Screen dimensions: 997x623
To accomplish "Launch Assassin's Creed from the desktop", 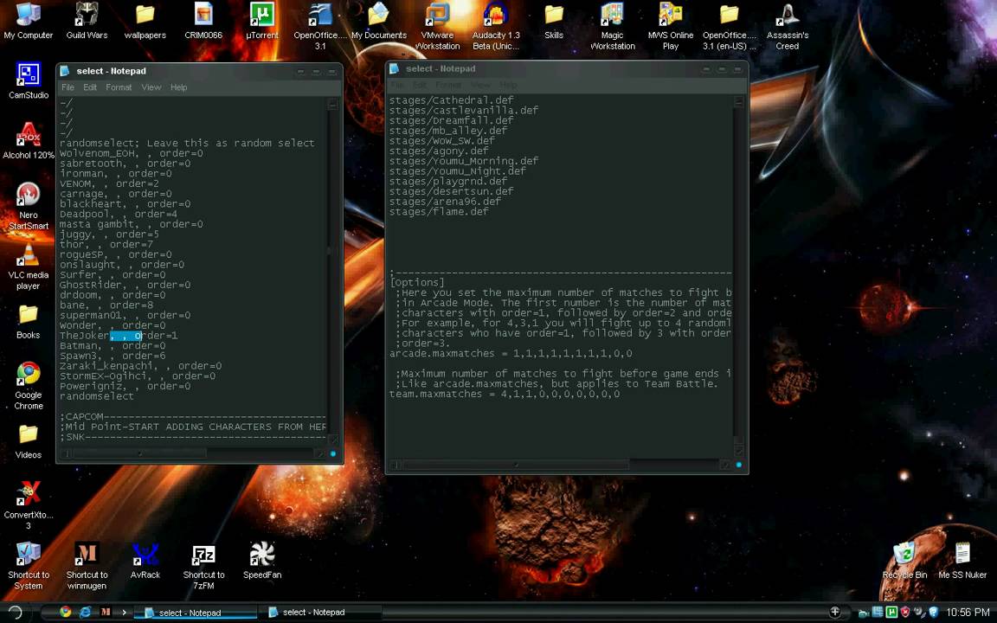I will [788, 26].
